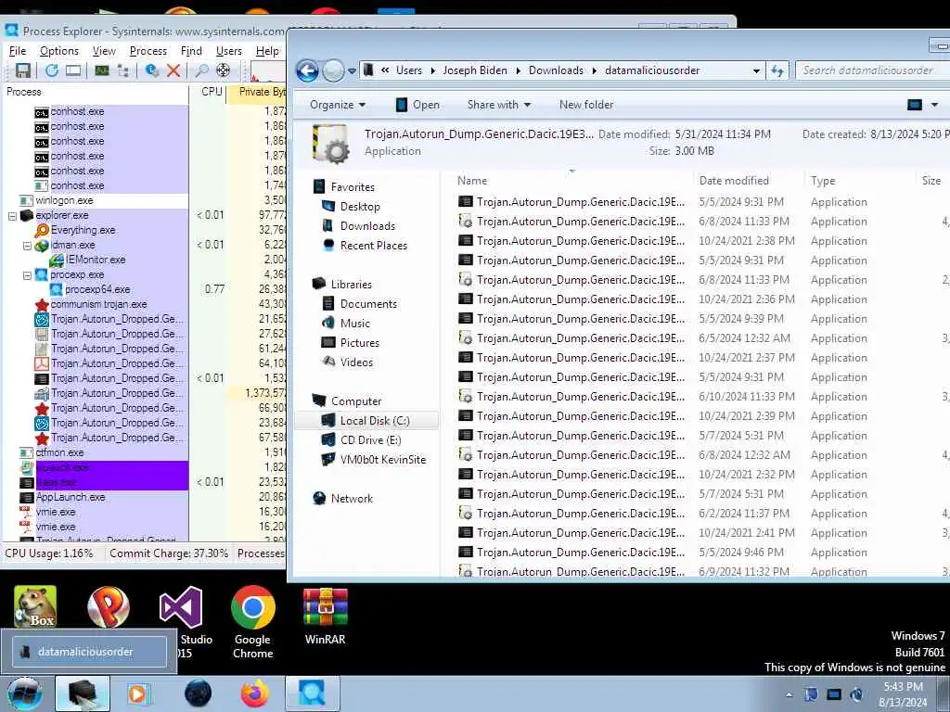Open the Find menu in Process Explorer

click(191, 51)
